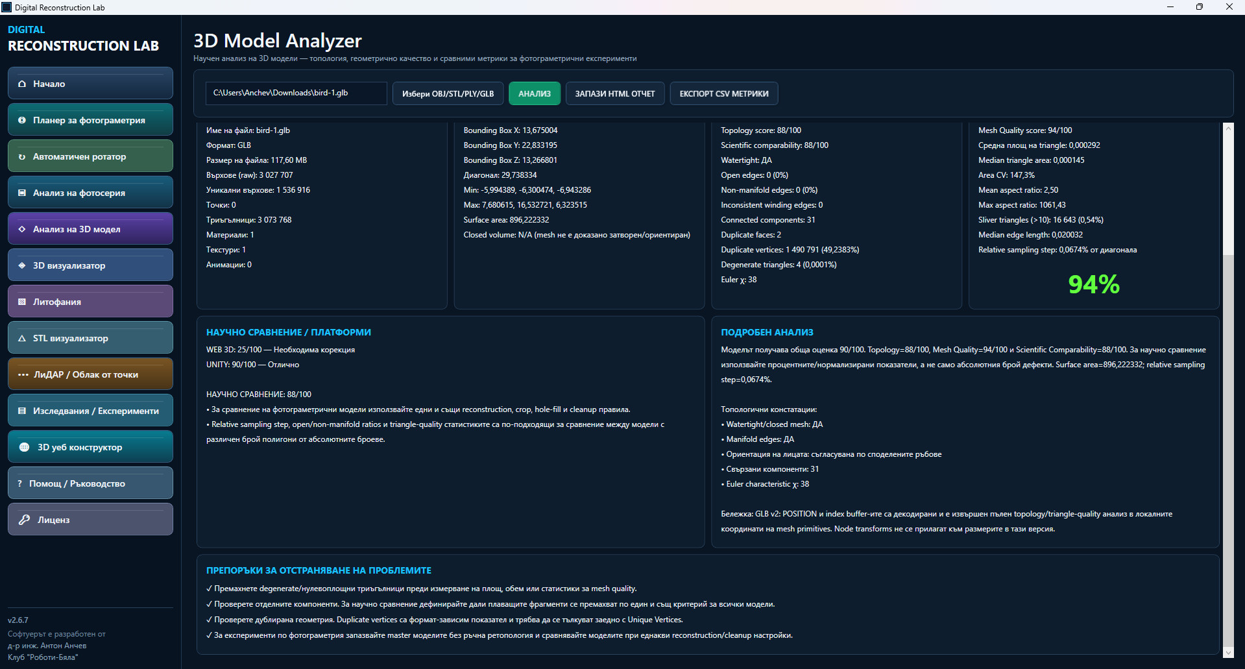Click the triangle icon beside STL визуализатор
The height and width of the screenshot is (669, 1245).
point(22,338)
